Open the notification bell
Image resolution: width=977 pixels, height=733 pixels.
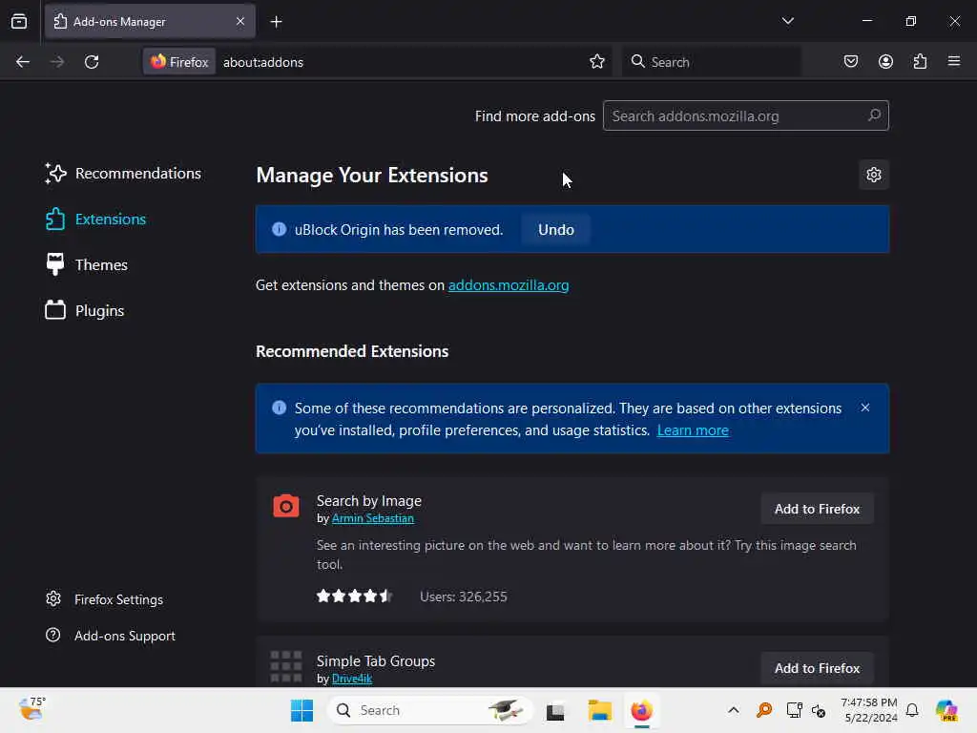[x=912, y=710]
